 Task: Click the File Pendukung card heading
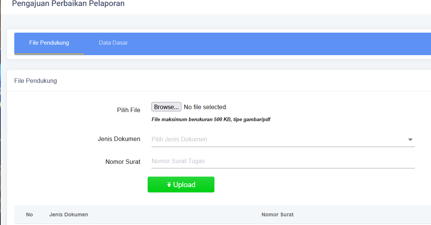(x=36, y=81)
